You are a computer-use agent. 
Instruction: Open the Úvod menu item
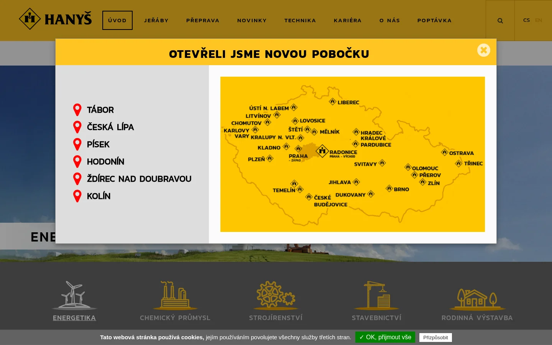click(117, 20)
